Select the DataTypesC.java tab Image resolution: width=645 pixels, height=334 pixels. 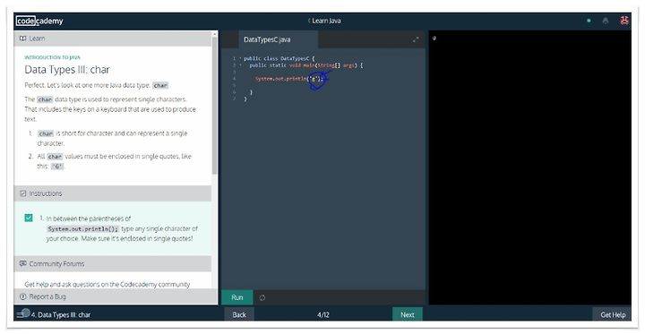[x=278, y=39]
